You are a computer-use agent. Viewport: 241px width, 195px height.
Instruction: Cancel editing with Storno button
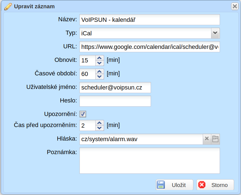[215, 185]
